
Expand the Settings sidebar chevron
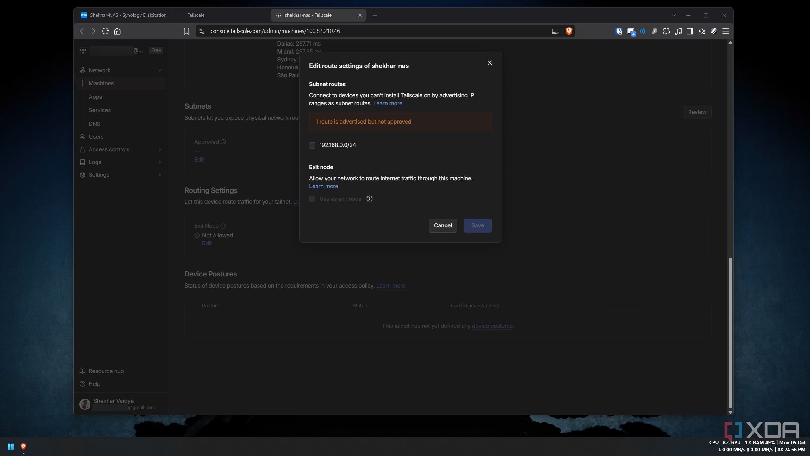(x=160, y=175)
